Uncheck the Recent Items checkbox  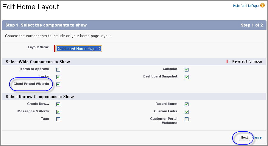[187, 105]
